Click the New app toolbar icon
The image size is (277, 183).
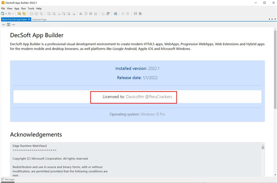point(2,13)
